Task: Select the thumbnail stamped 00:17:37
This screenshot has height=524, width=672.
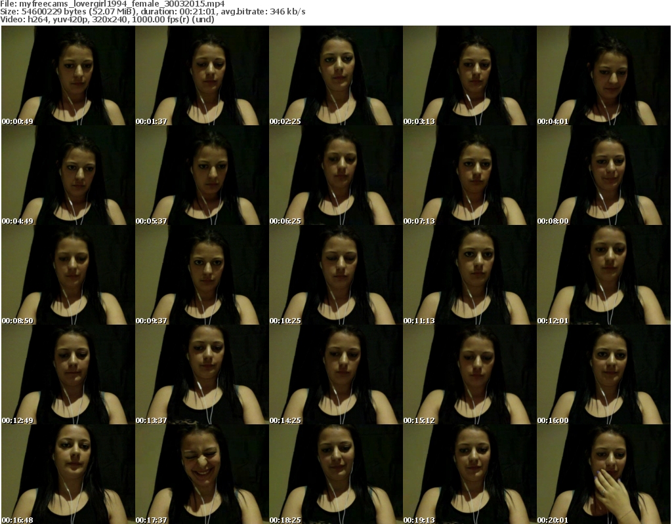Action: pos(202,474)
